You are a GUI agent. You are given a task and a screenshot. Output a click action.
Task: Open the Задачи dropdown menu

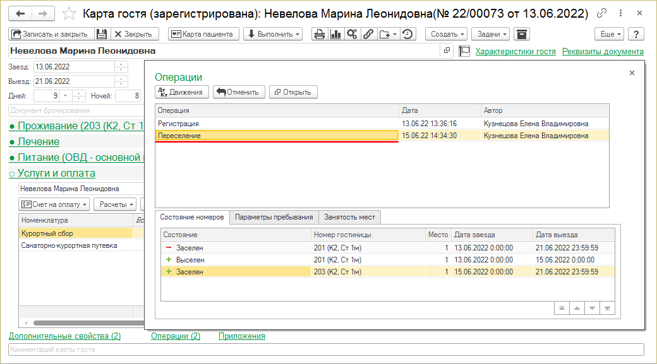click(490, 34)
